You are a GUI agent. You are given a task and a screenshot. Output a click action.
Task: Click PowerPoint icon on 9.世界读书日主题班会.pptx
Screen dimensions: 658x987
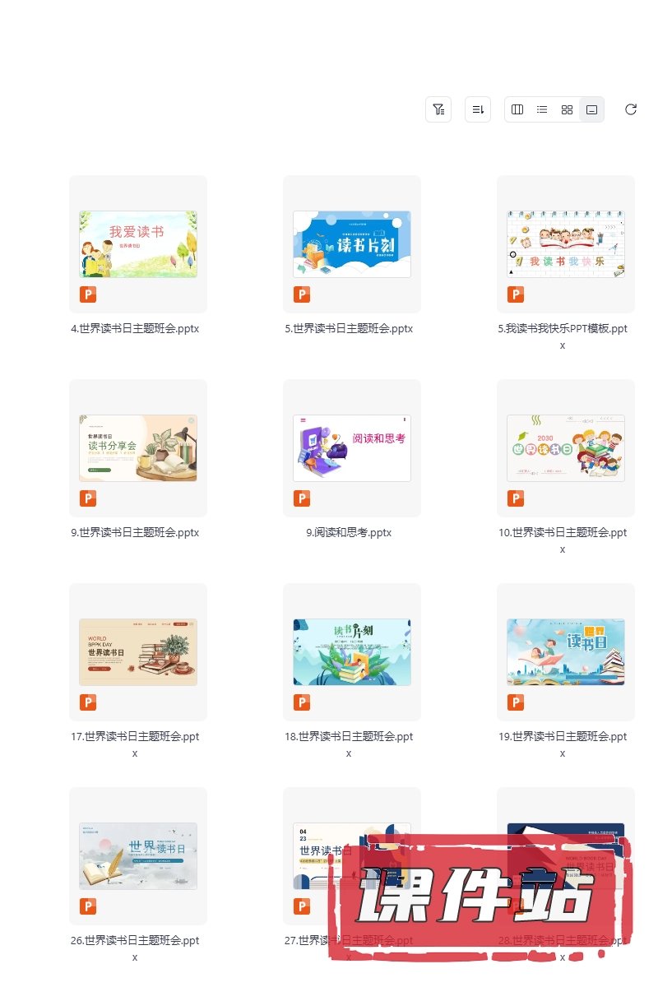(x=88, y=498)
